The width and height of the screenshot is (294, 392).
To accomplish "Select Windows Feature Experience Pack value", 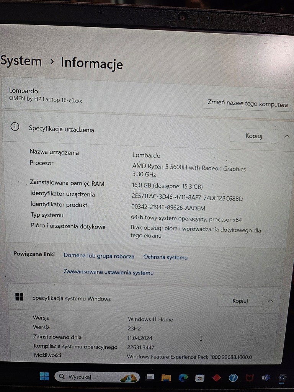I will coord(189,357).
